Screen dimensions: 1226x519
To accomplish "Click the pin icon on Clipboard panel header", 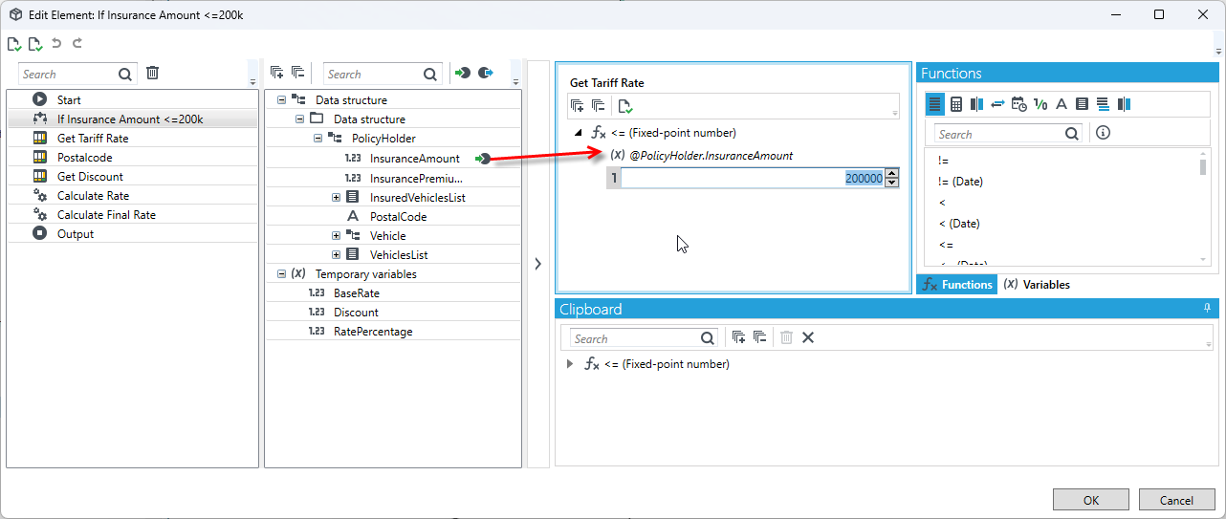I will pos(1207,309).
